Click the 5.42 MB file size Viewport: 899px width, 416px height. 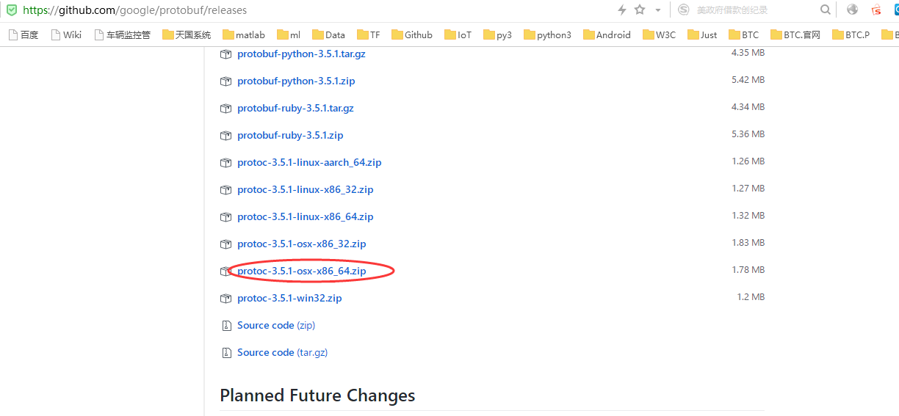[748, 79]
